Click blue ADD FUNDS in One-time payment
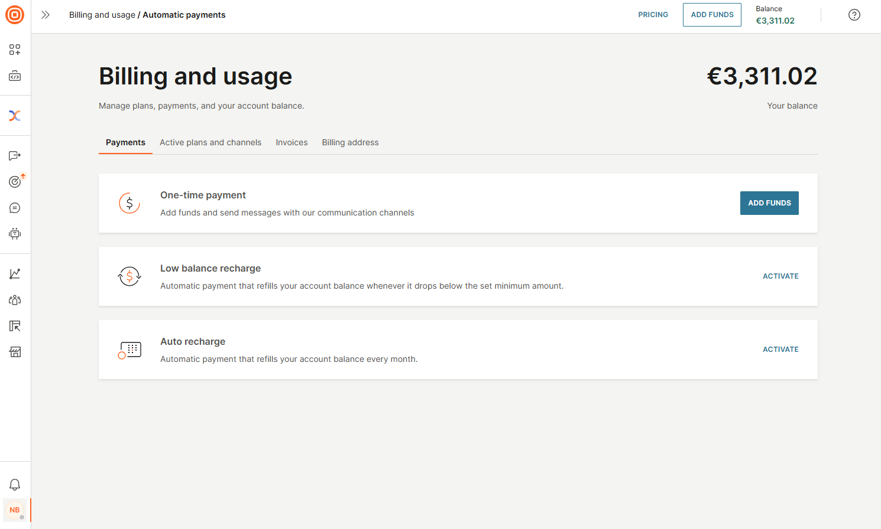 769,203
